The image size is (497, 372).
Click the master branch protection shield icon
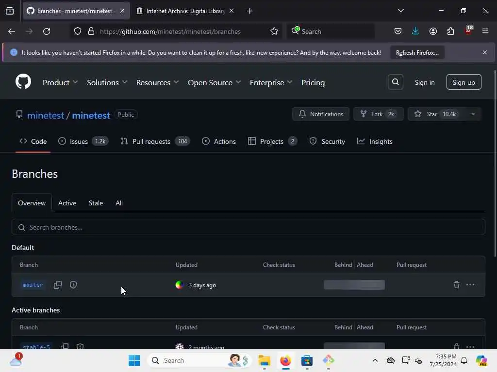[73, 285]
